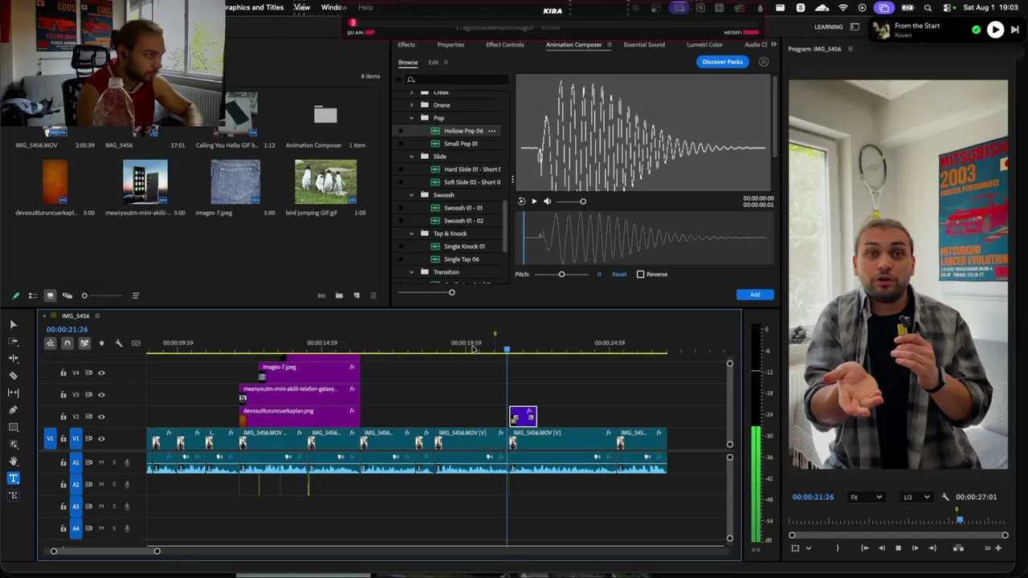Show more panel tabs with overflow chevrons
The image size is (1028, 578).
pyautogui.click(x=773, y=45)
